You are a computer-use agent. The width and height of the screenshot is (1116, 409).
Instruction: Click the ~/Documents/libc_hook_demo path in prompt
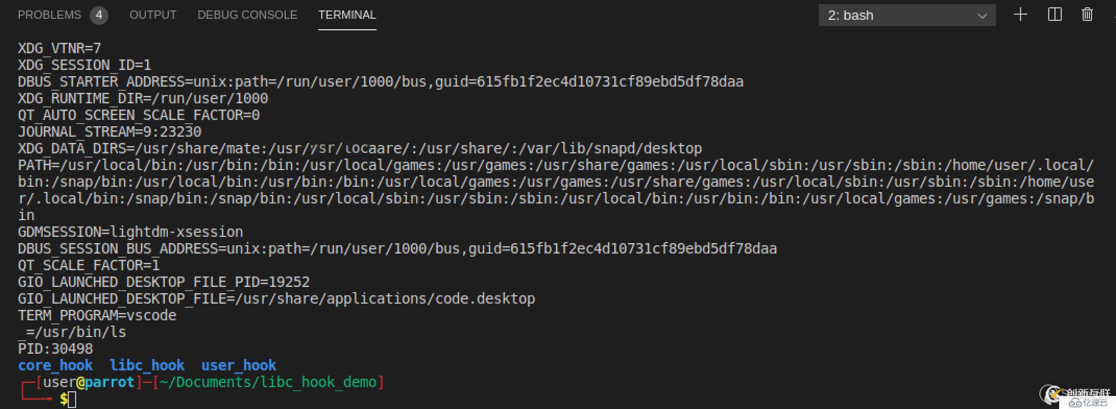click(268, 382)
